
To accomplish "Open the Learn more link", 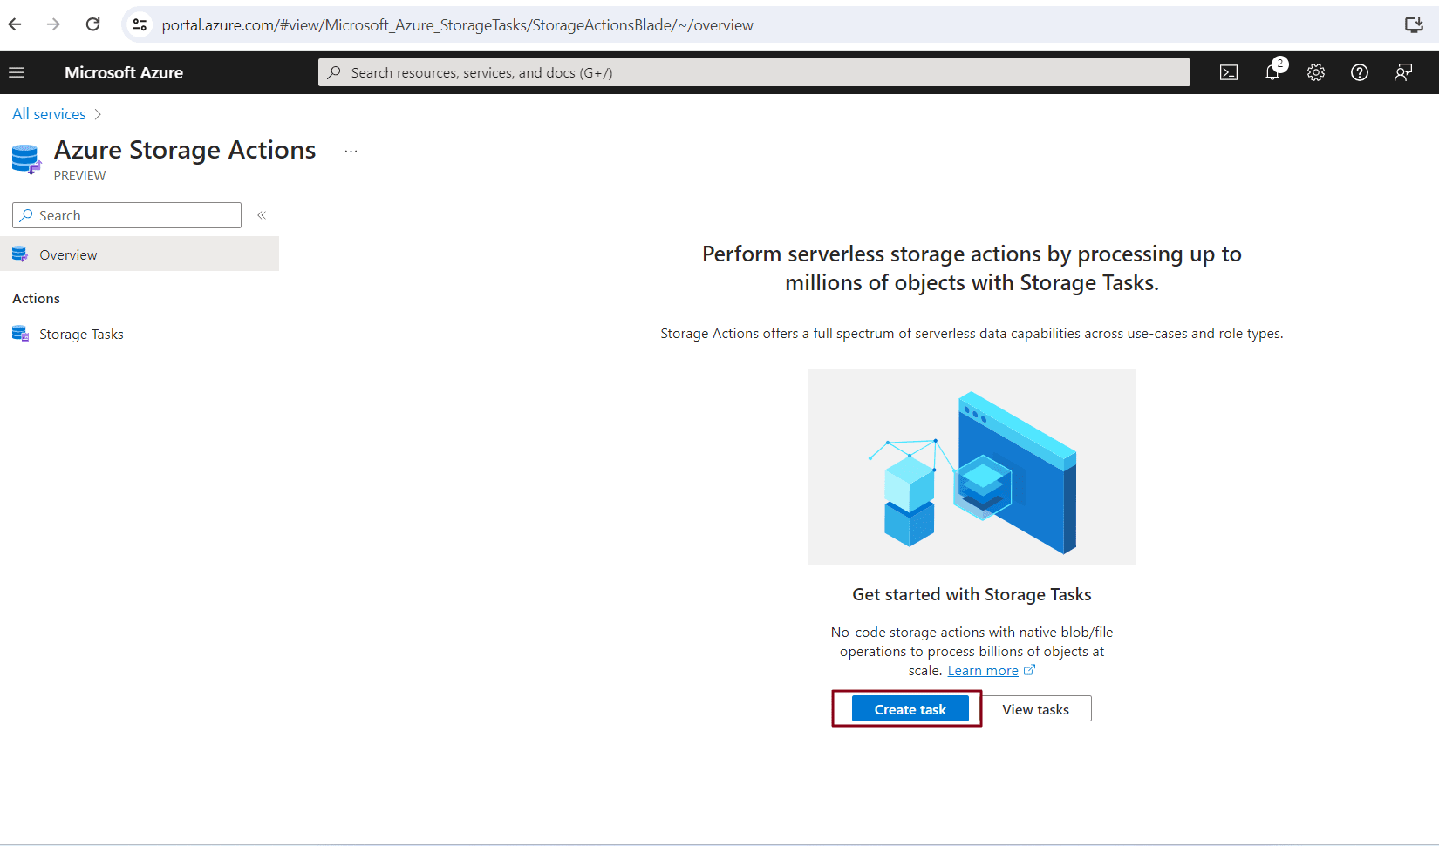I will tap(983, 670).
